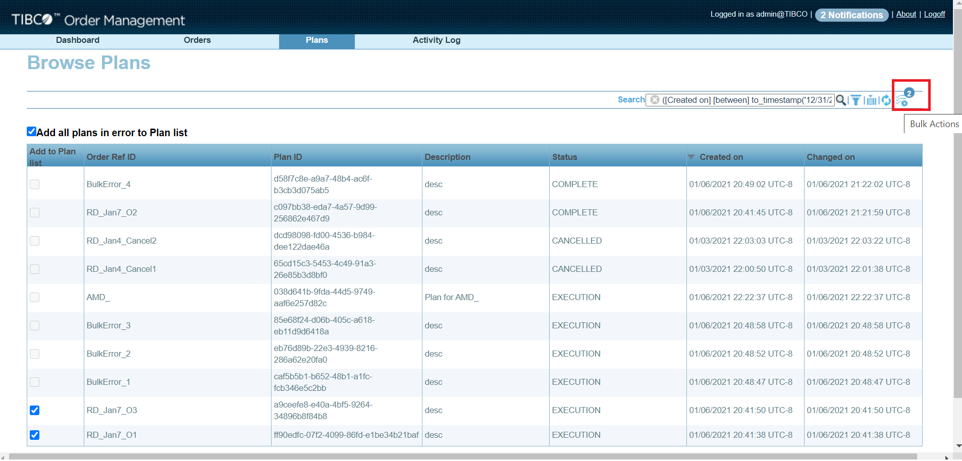Click the Created on sort arrow
The image size is (962, 461).
point(691,157)
